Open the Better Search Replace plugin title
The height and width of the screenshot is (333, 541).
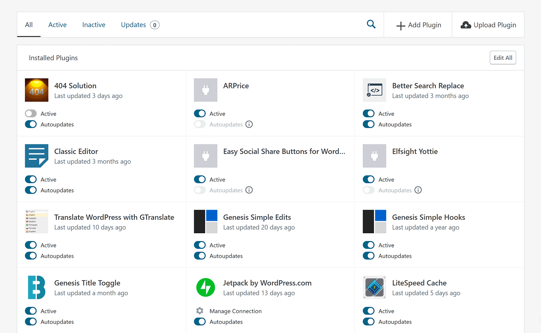pos(428,86)
